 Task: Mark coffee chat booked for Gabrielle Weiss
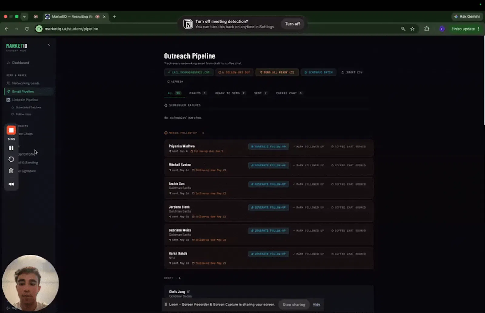coord(348,231)
